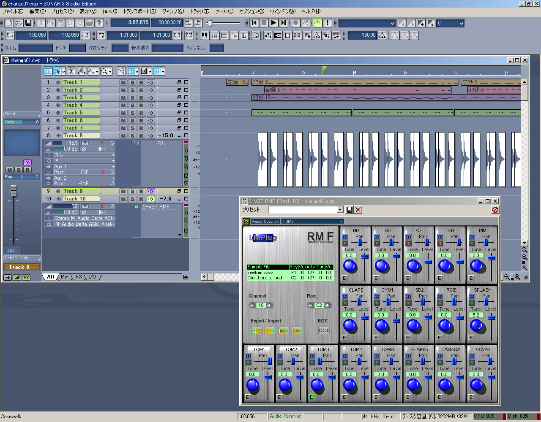Insert tempo change next to 150.00

[383, 35]
